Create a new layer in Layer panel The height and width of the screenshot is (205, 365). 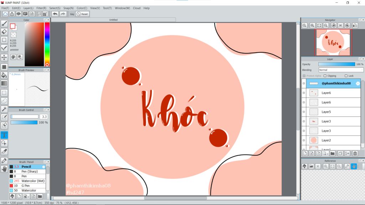[x=305, y=153]
